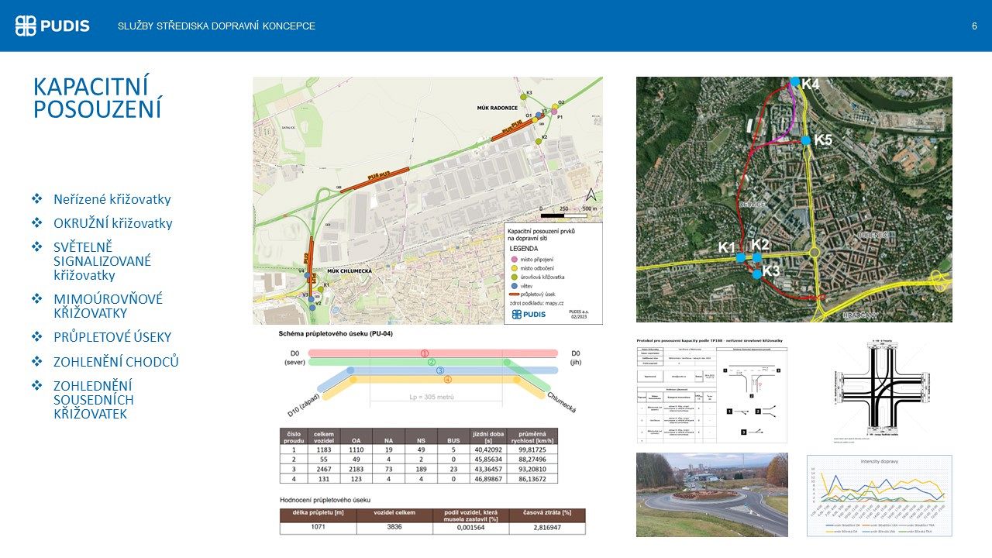Click the table cell '1183'
992x558 pixels.
tap(324, 449)
